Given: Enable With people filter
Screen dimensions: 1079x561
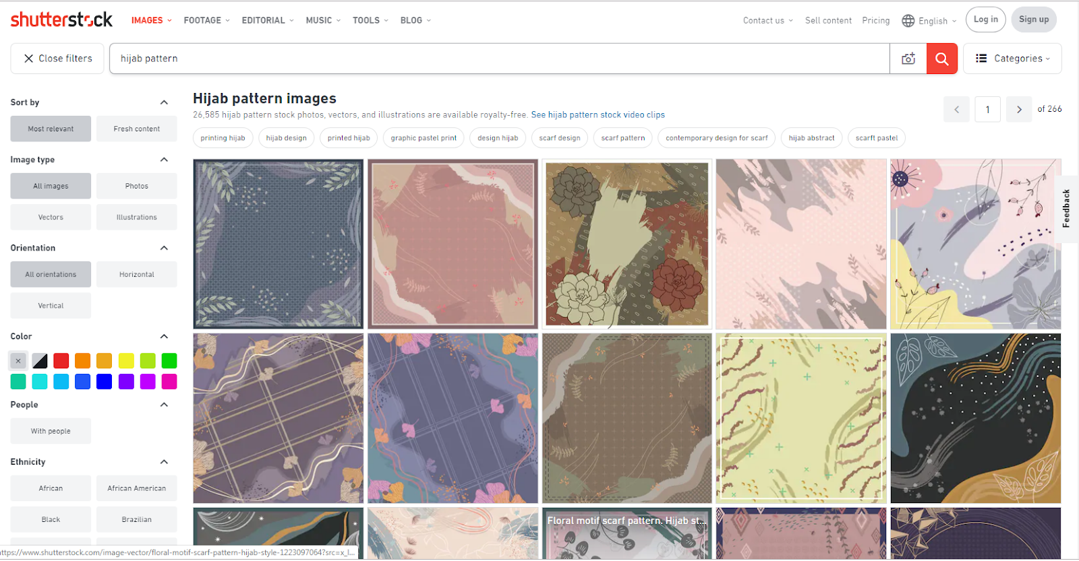Looking at the screenshot, I should [x=51, y=431].
